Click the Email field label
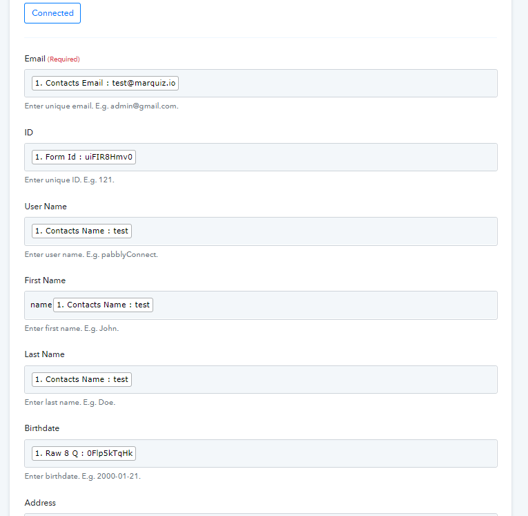This screenshot has width=528, height=516. pyautogui.click(x=35, y=59)
